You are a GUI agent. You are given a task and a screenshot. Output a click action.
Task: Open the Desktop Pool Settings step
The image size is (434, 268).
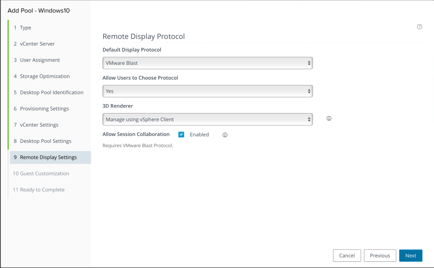coord(45,141)
